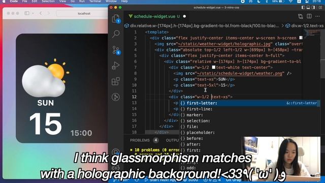The width and height of the screenshot is (325, 183).
Task: Go back in Safari window
Action: tap(41, 13)
